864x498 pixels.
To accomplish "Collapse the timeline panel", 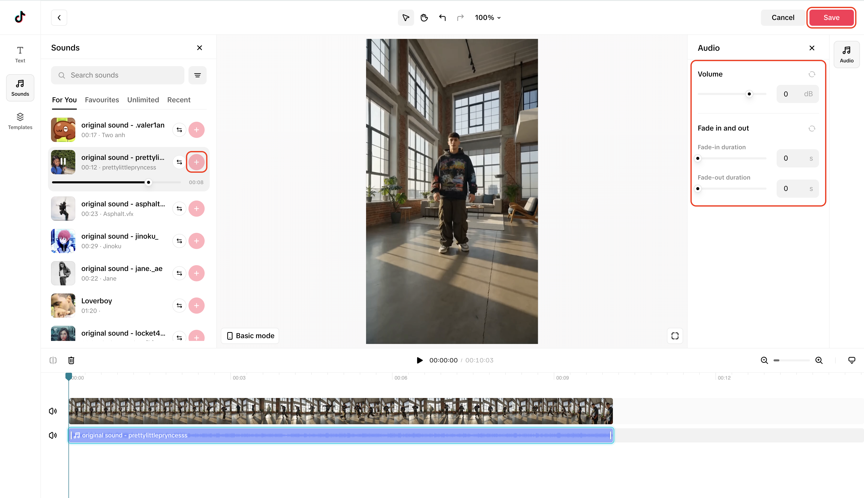I will [x=852, y=361].
